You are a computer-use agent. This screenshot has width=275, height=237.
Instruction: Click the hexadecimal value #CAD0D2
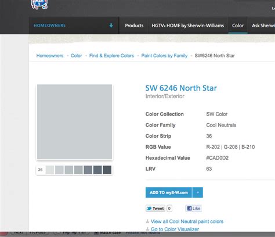[x=218, y=158]
